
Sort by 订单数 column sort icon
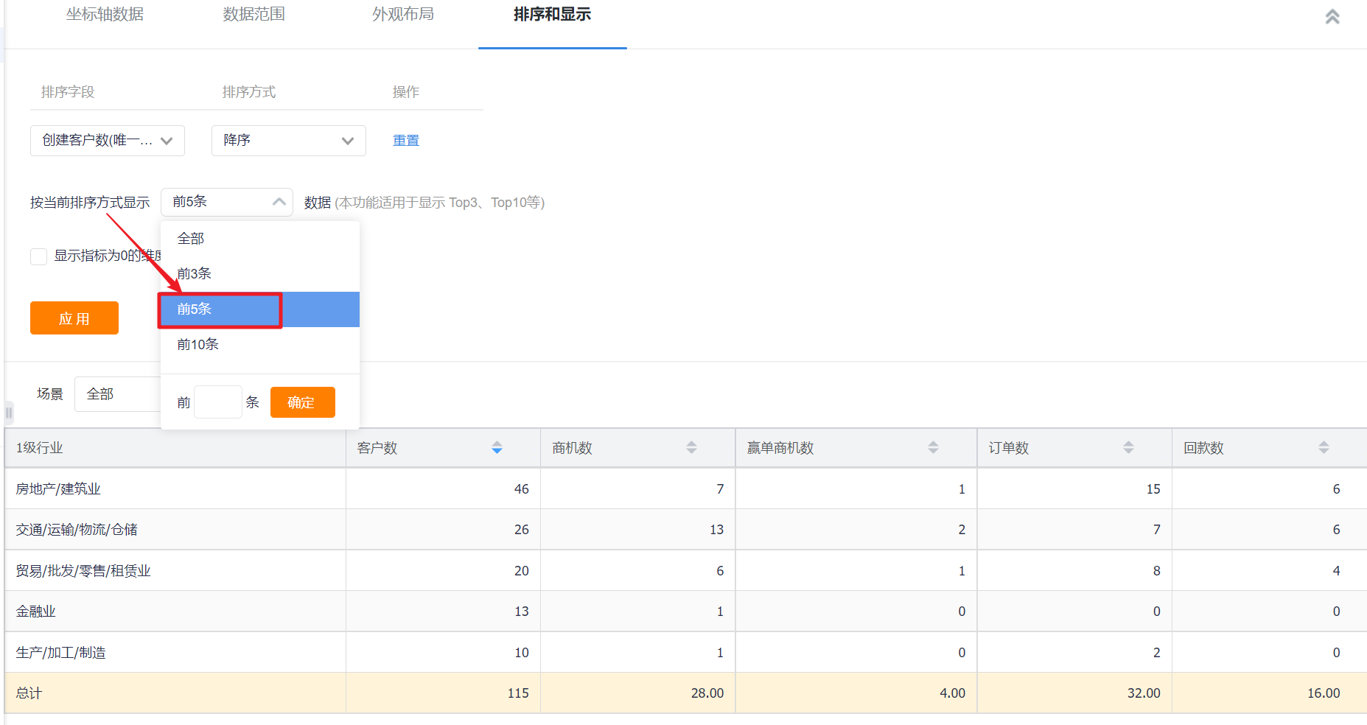click(1128, 447)
